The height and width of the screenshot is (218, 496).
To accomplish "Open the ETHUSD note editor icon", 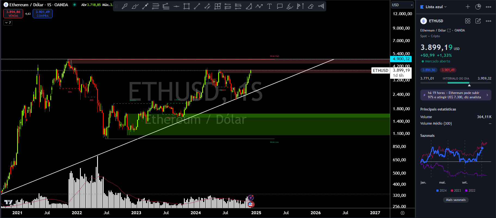I will pos(478,21).
